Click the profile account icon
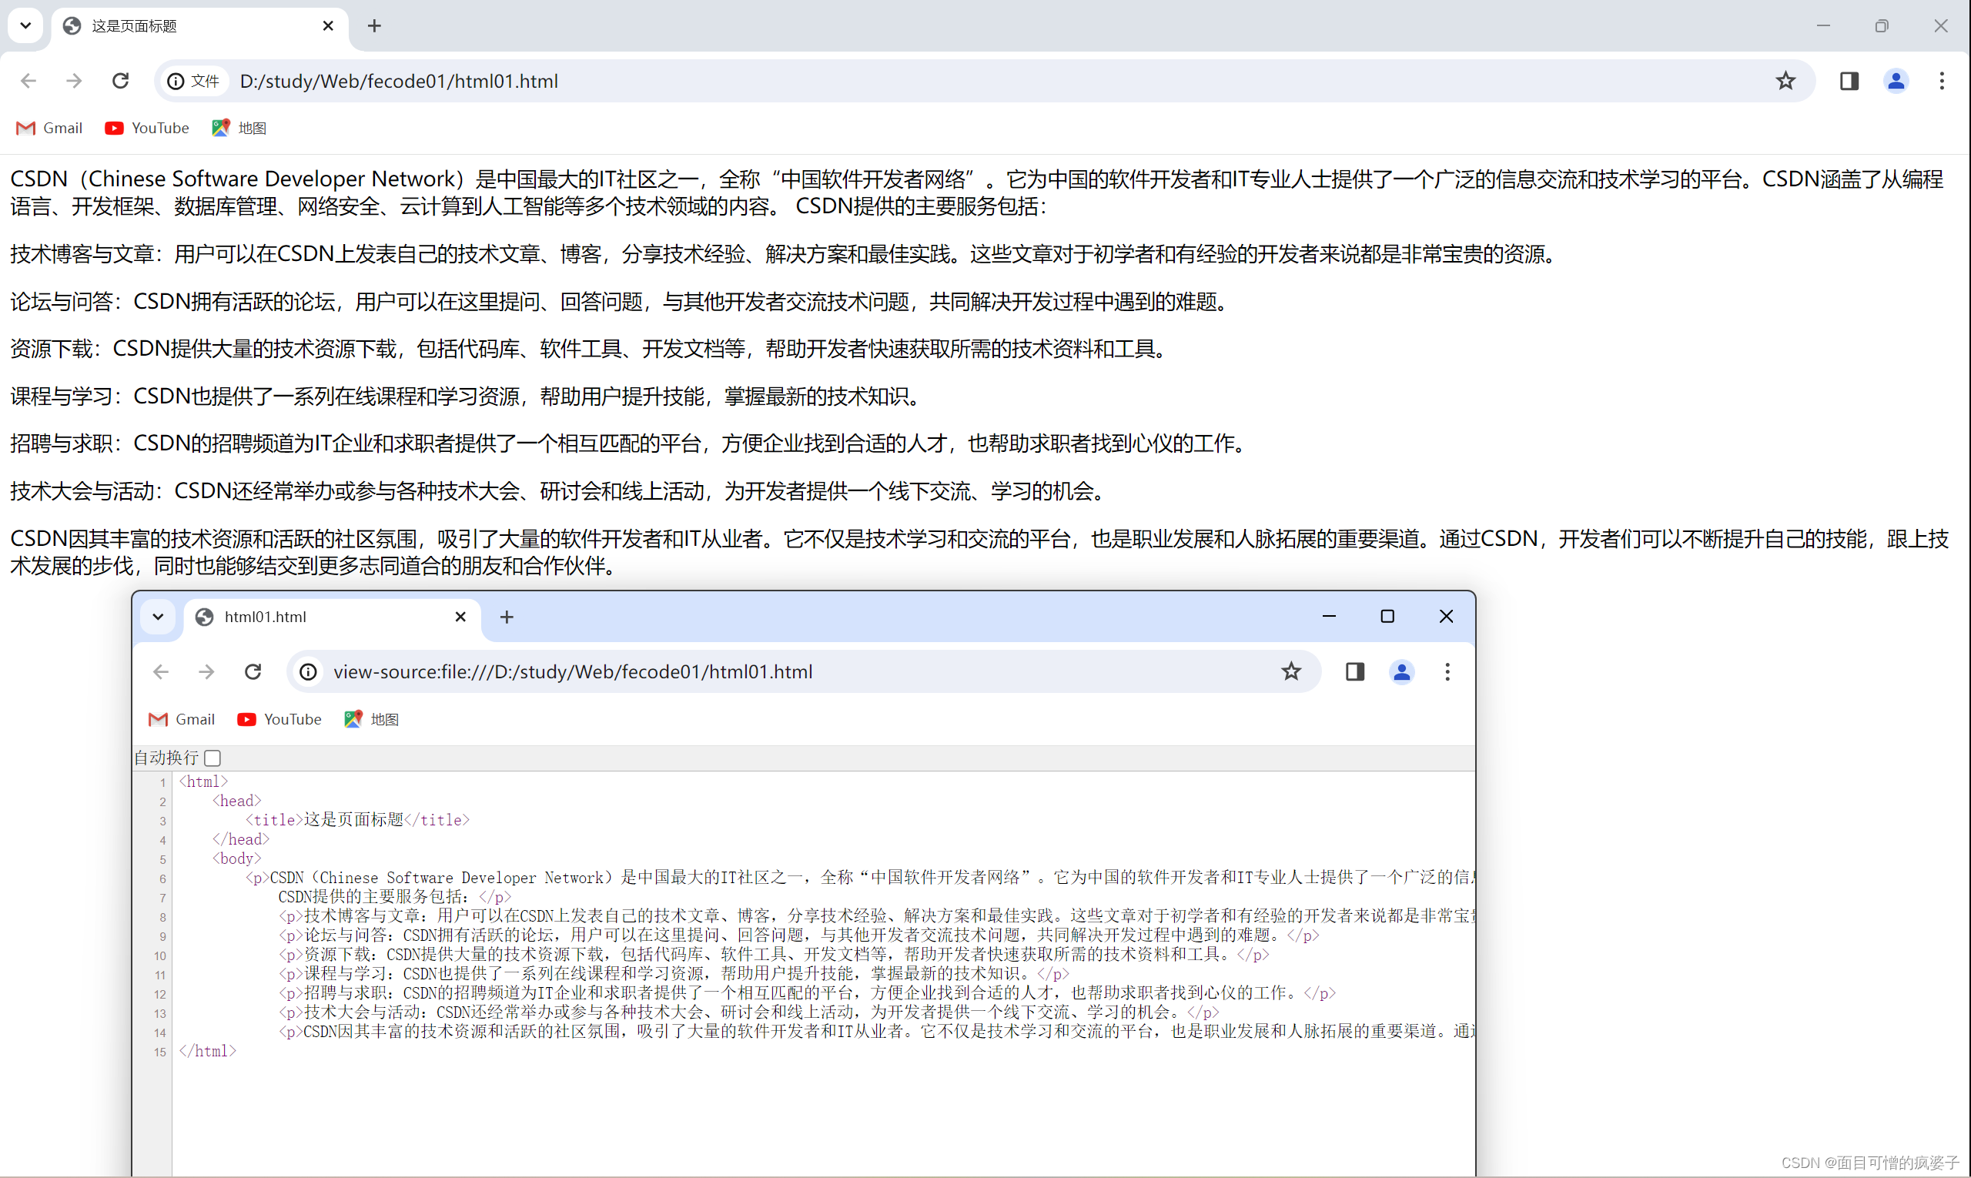 [1896, 80]
